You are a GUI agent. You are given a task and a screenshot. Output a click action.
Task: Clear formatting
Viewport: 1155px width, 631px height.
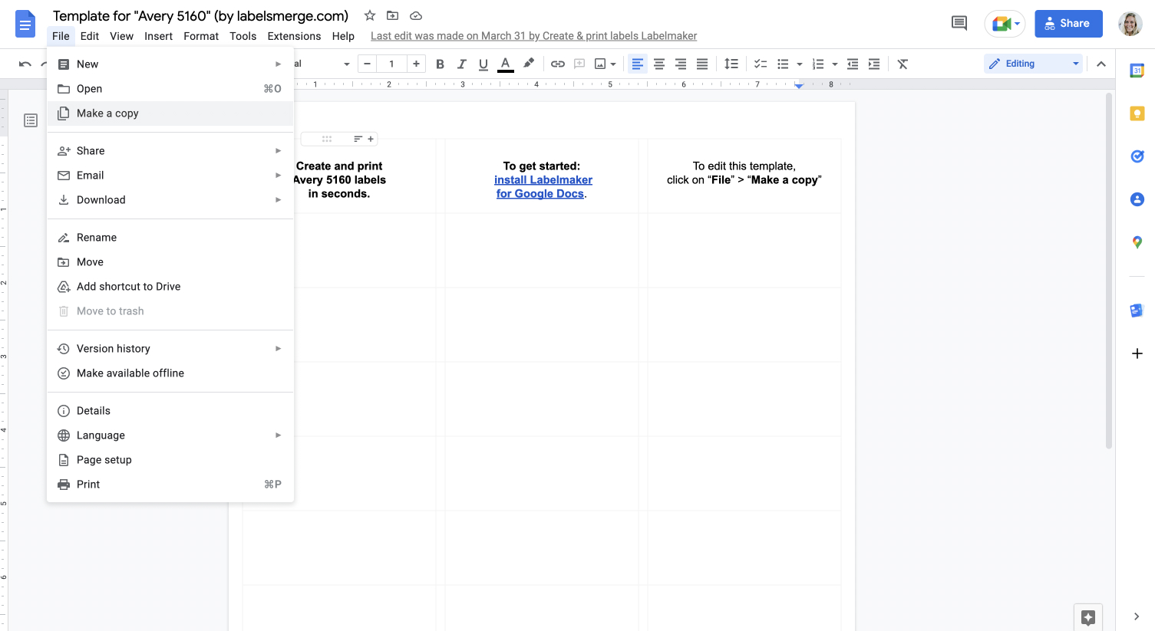click(903, 64)
